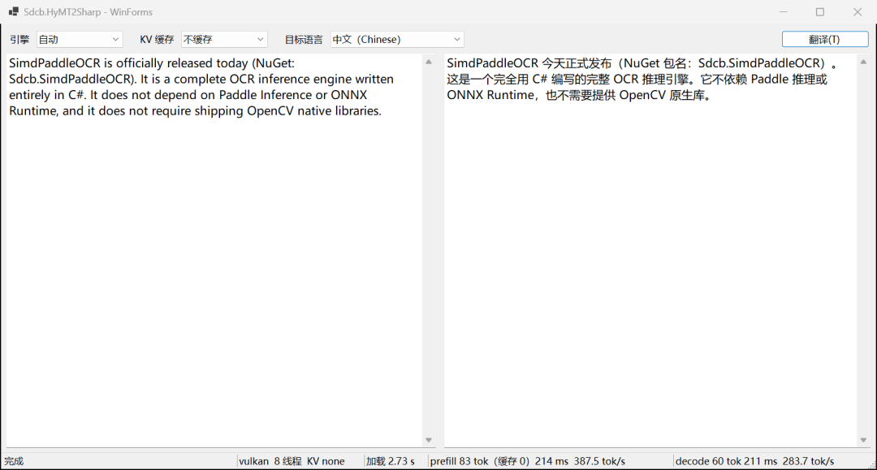Maximize the Sdcb.HyMT2Sharp window
Viewport: 877px width, 470px height.
pyautogui.click(x=820, y=11)
